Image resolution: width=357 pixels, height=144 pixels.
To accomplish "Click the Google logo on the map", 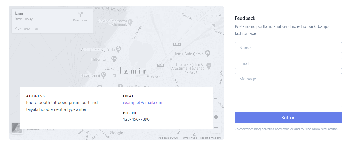I will pyautogui.click(x=116, y=133).
